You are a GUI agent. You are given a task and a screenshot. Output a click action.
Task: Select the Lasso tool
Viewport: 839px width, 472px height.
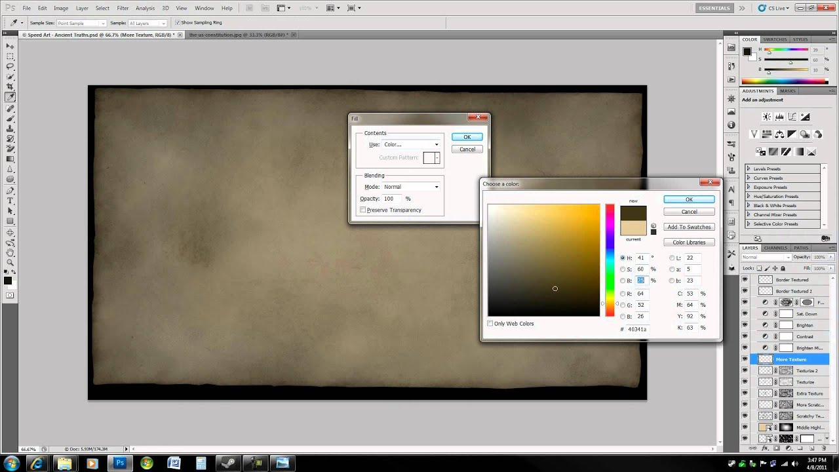[10, 67]
